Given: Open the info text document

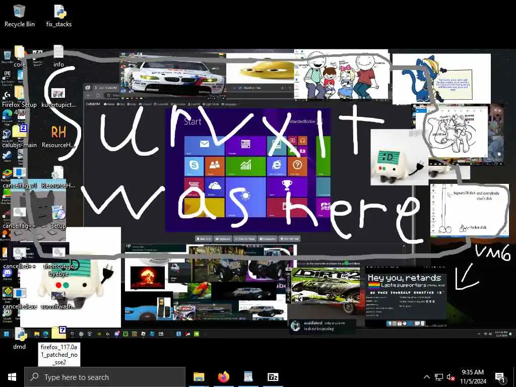Looking at the screenshot, I should 58,56.
